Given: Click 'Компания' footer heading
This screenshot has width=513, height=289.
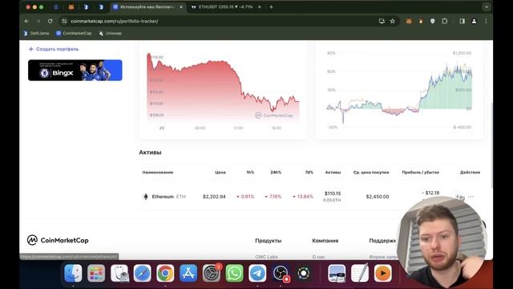Looking at the screenshot, I should 325,241.
